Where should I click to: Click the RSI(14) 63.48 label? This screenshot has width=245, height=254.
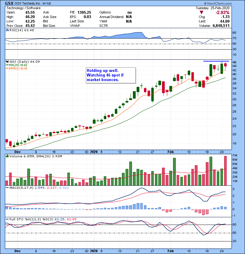(x=22, y=30)
